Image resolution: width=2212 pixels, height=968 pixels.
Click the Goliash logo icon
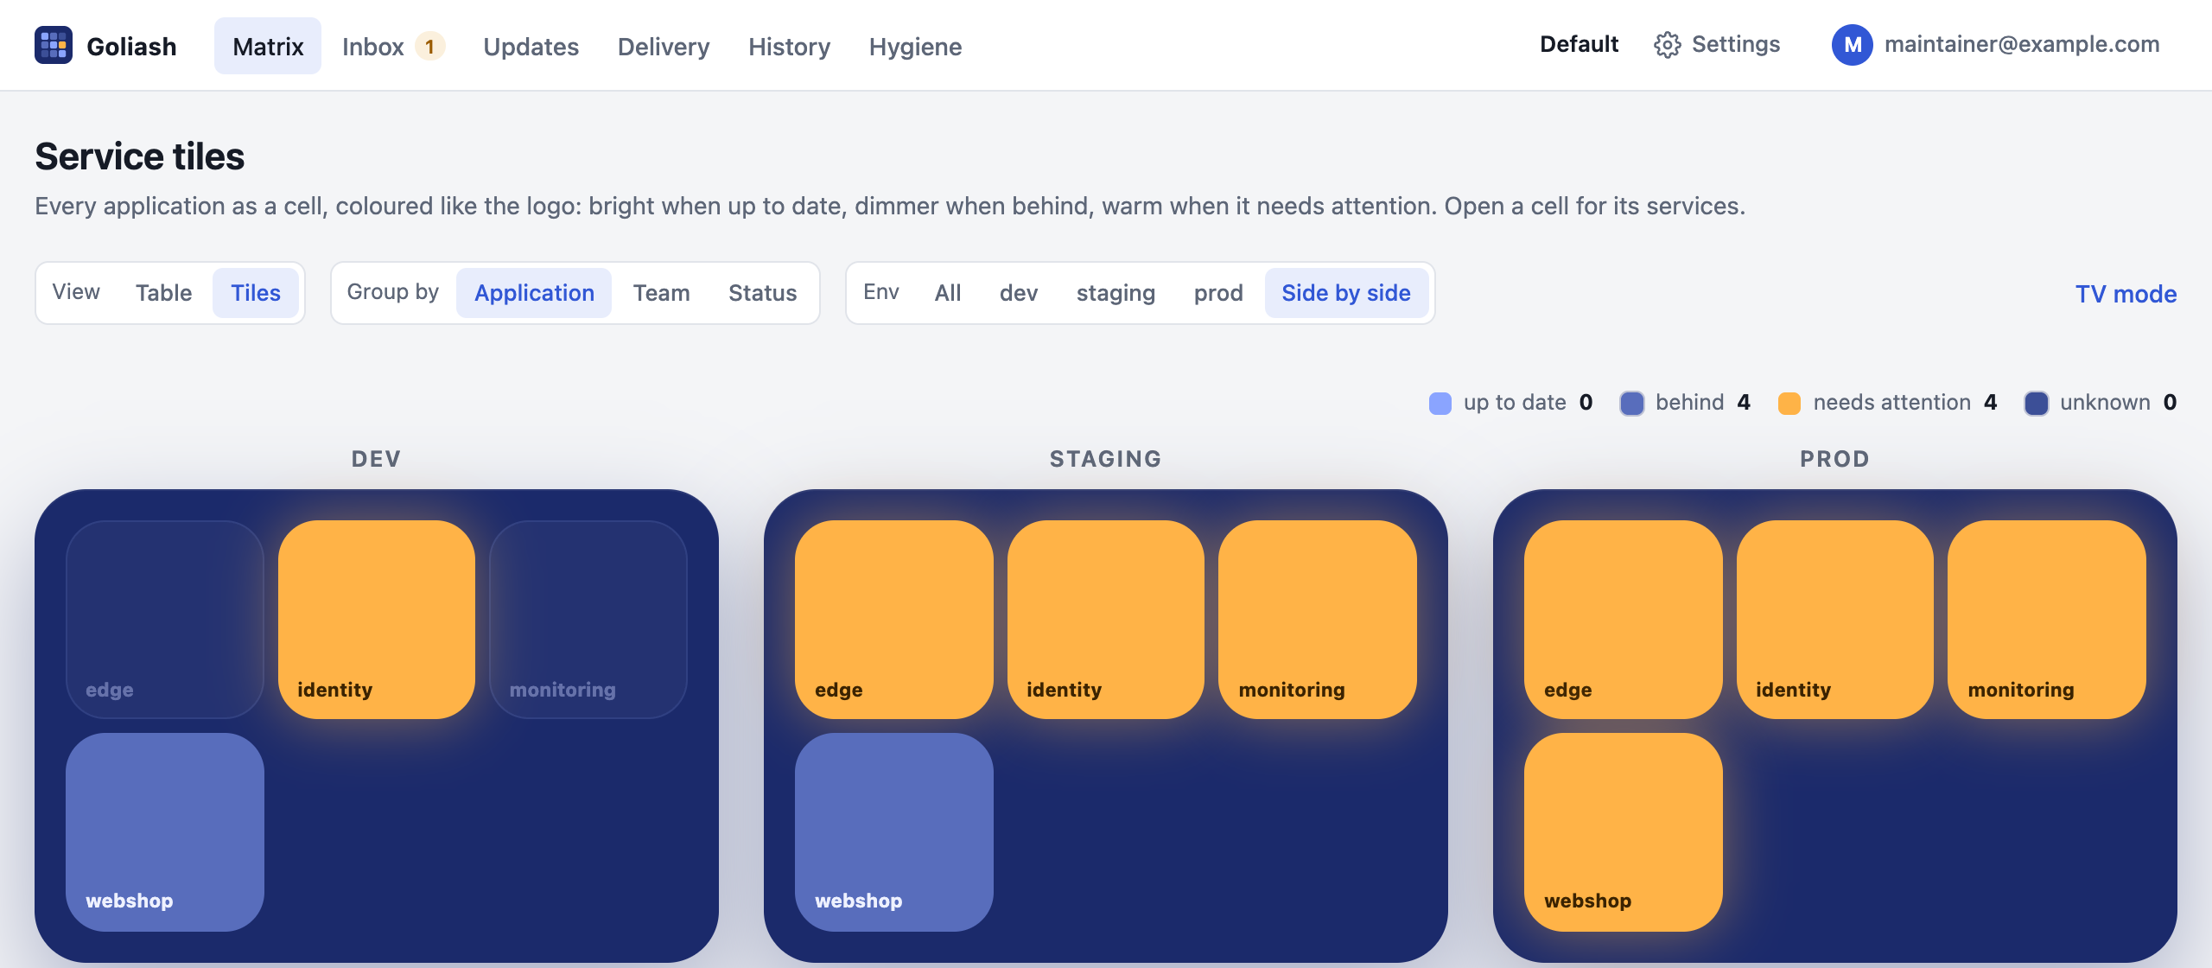54,45
